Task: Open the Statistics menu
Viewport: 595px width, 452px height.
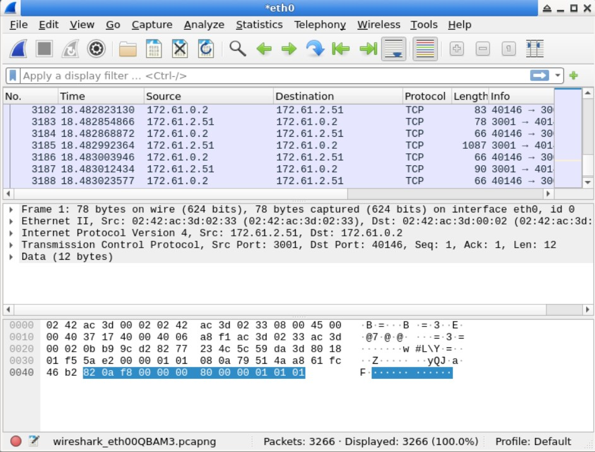Action: (x=259, y=25)
